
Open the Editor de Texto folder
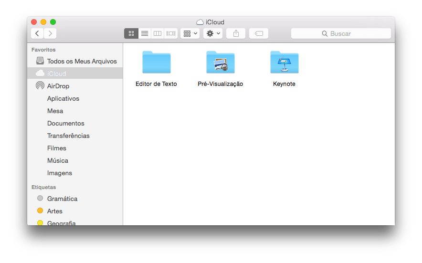point(157,62)
